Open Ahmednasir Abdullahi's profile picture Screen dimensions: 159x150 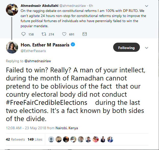click(x=12, y=10)
